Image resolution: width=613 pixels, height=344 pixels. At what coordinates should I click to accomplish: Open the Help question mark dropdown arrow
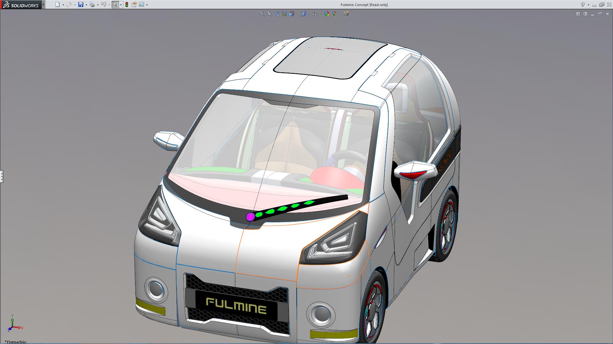pos(588,5)
